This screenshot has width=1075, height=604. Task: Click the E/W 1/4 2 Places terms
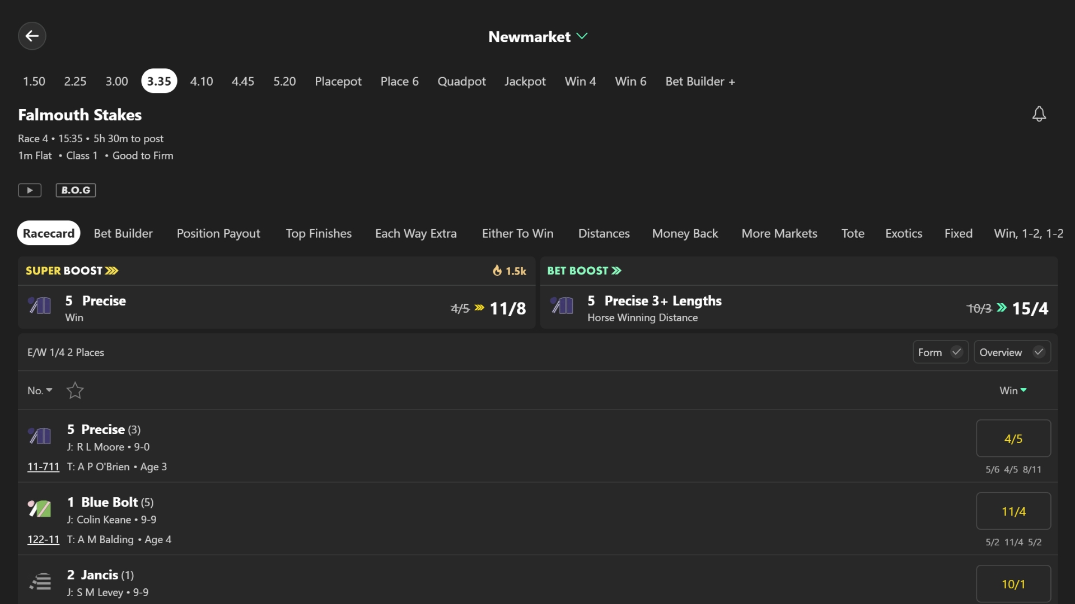[66, 352]
